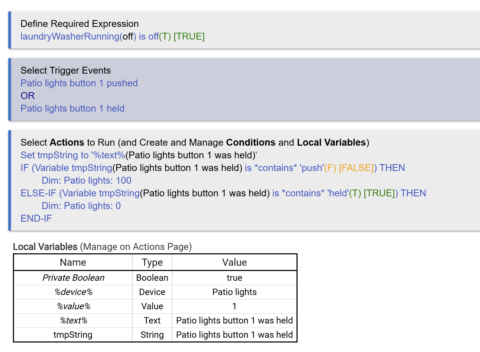Open the 'Patio lights button 1 pushed' trigger

[79, 83]
